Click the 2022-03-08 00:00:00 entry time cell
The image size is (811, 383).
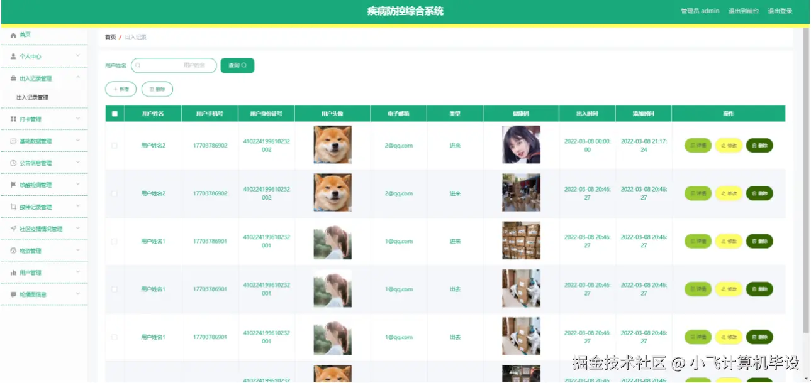tap(587, 146)
